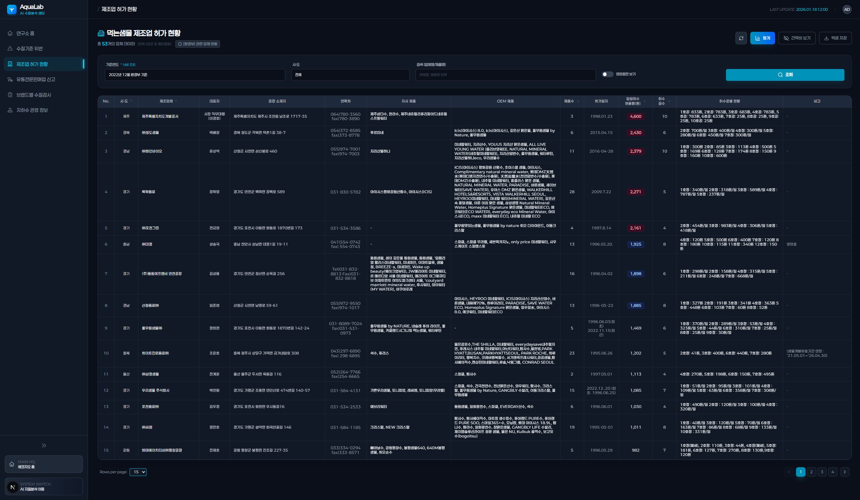860x500 pixels.
Task: Click the [환경부] 관련 업체 현황 info chip
Action: pos(198,44)
